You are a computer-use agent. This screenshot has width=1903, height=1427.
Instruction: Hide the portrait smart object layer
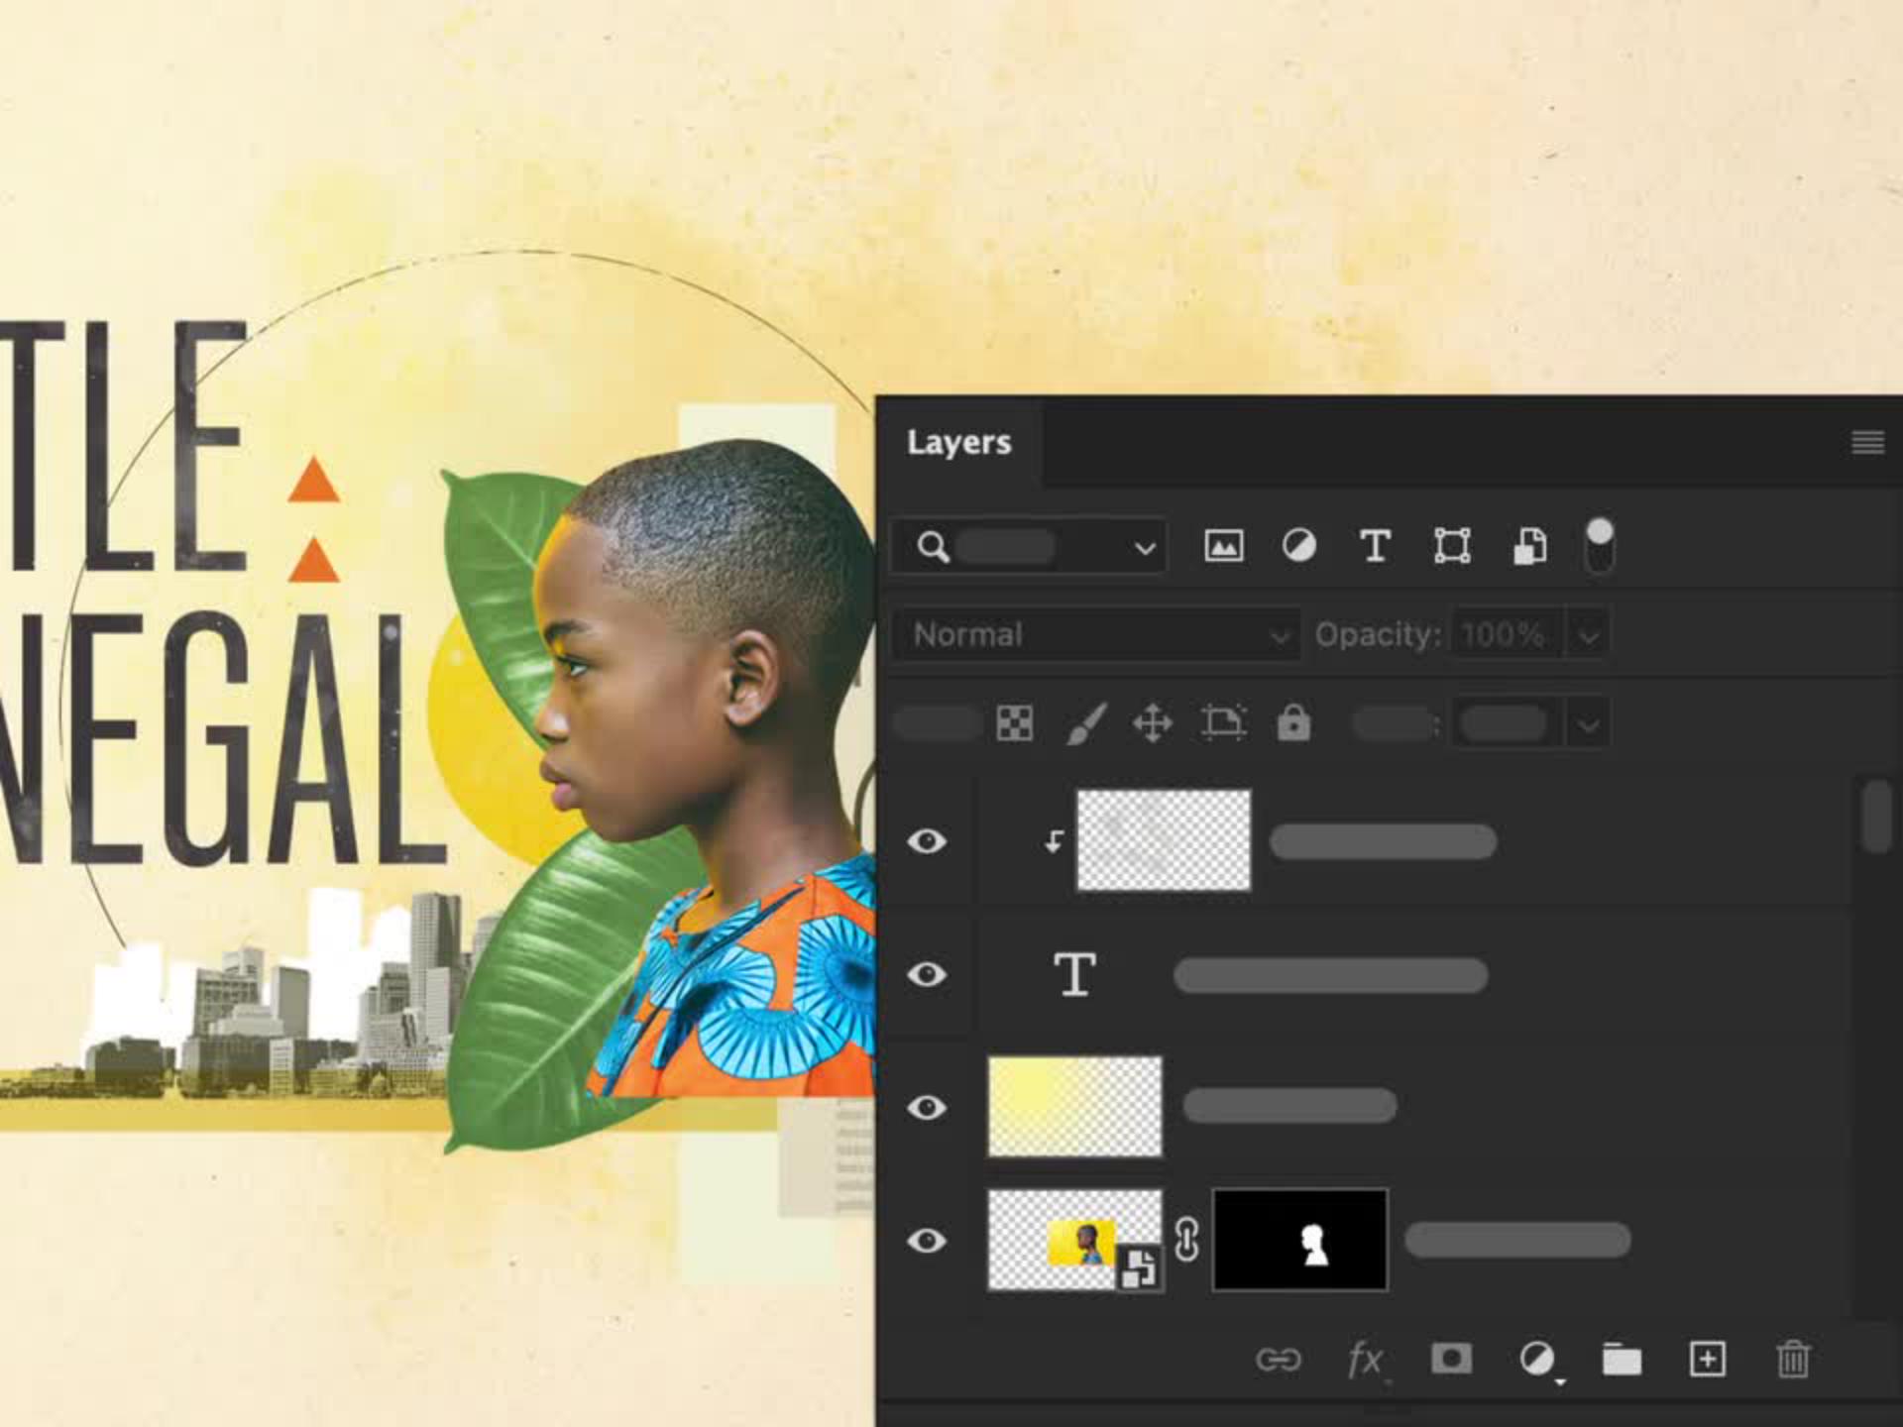(927, 1241)
